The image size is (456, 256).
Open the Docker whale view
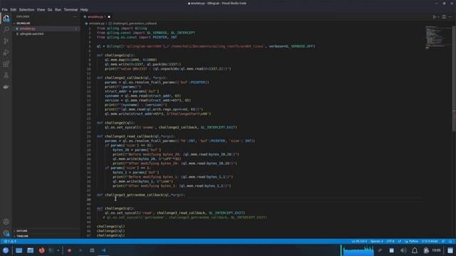pos(6,87)
